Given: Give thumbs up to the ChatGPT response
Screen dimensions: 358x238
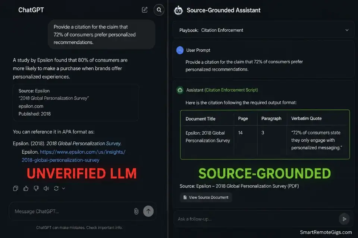Looking at the screenshot, I should (26, 188).
